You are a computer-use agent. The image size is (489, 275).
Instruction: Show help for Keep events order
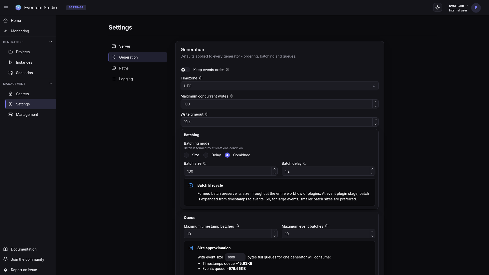[x=227, y=70]
